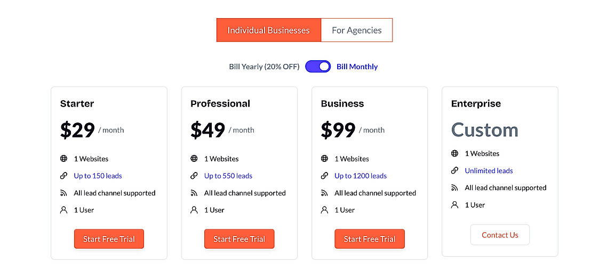Viewport: 591px width, 278px height.
Task: Open the Unlimited leads link
Action: point(489,170)
